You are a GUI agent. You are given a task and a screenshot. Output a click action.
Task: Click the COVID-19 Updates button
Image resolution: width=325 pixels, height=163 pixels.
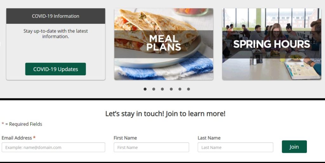coord(56,69)
